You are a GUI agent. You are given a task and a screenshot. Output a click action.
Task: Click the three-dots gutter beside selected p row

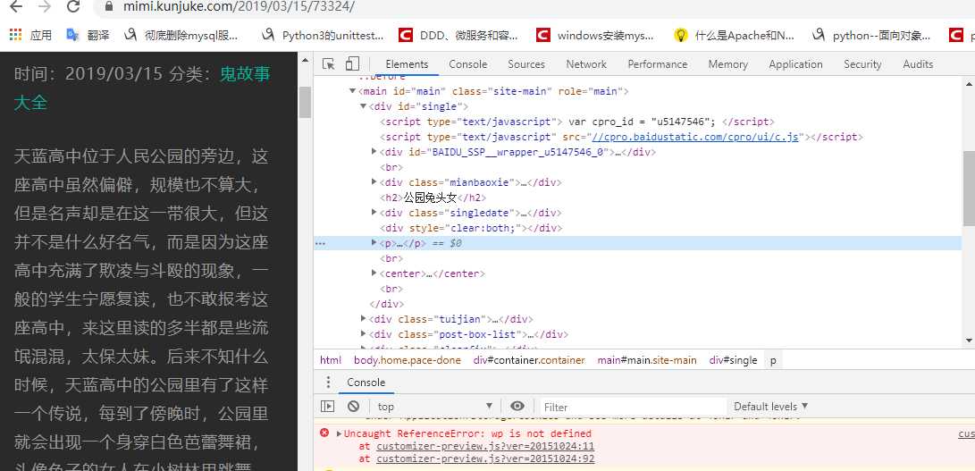coord(320,243)
